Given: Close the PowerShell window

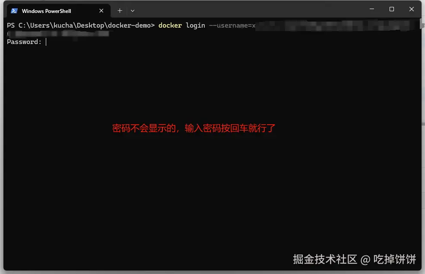Looking at the screenshot, I should (x=412, y=9).
